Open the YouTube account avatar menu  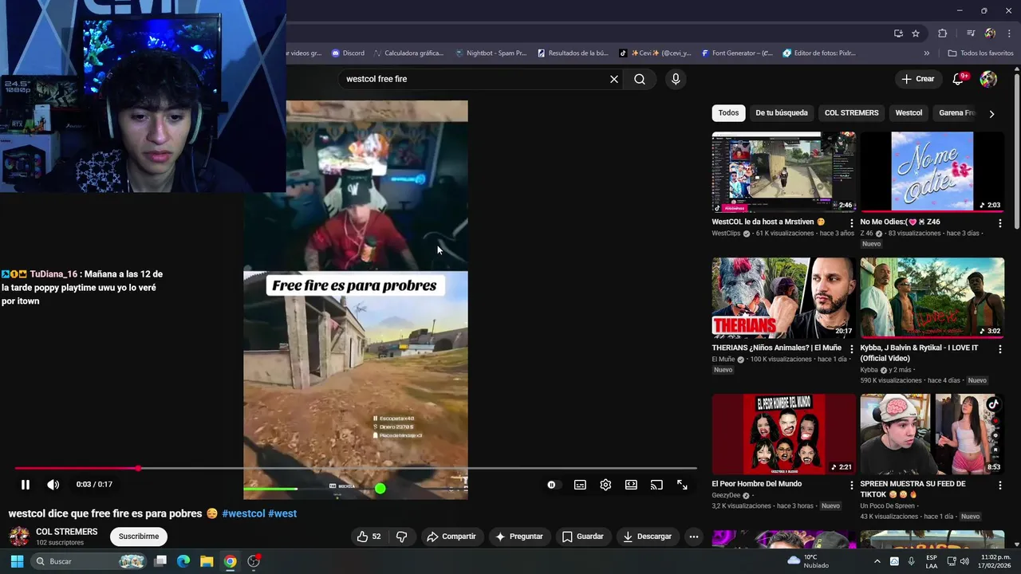[988, 79]
